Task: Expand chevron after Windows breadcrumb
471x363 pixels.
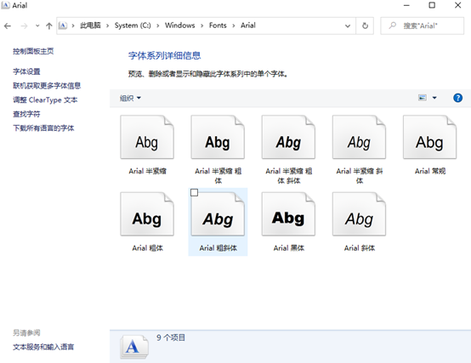Action: pyautogui.click(x=201, y=26)
